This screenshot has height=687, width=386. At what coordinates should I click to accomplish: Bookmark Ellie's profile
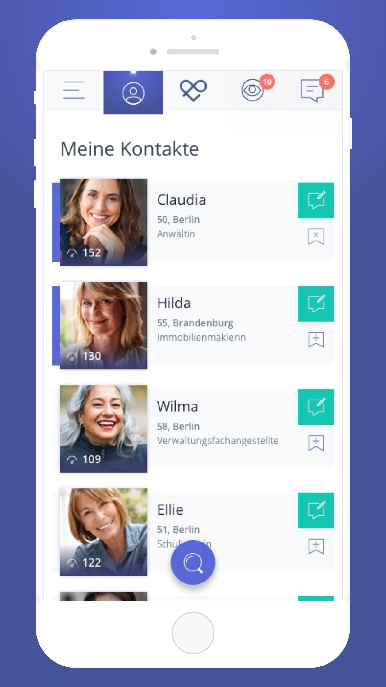tap(316, 546)
